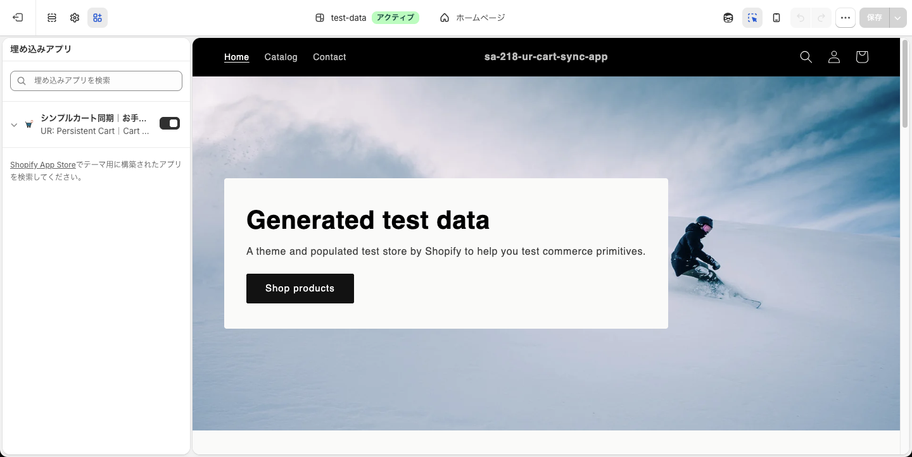Open the Sections panel icon

coord(52,18)
